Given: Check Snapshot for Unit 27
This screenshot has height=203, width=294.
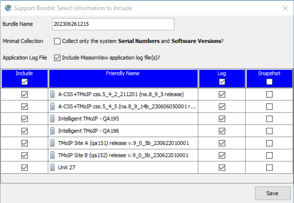Looking at the screenshot, I should (x=269, y=167).
